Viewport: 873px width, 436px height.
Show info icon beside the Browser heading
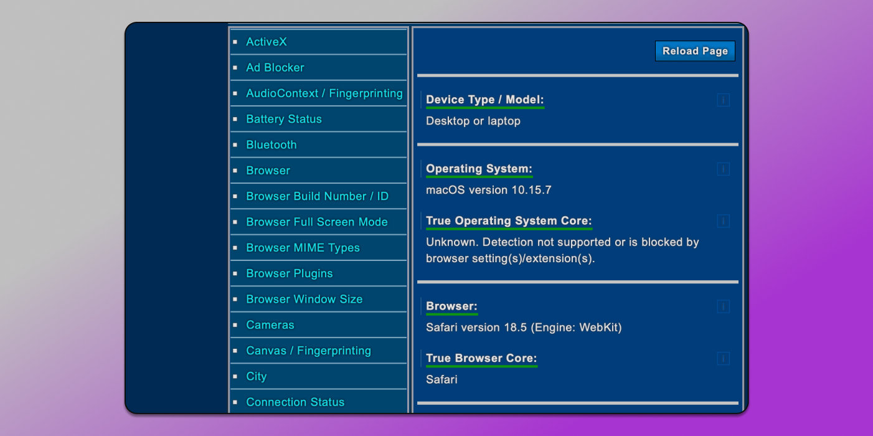(723, 306)
